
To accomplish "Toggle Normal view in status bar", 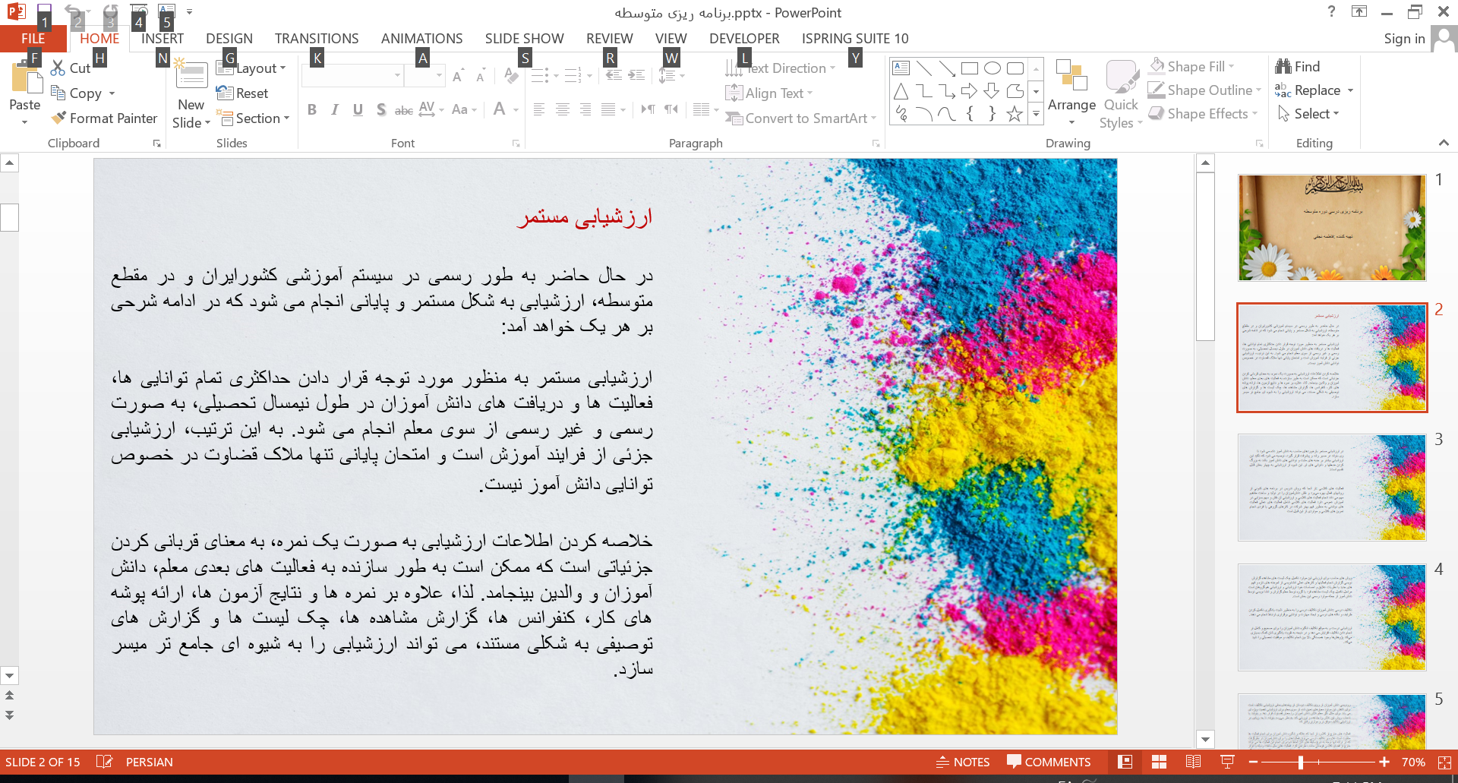I will pyautogui.click(x=1125, y=762).
